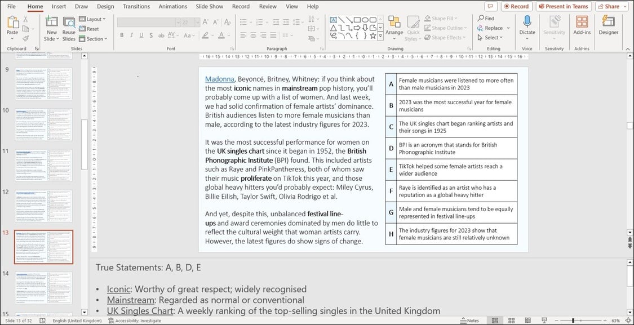Open the Review ribbon tab
This screenshot has width=634, height=325.
point(268,6)
